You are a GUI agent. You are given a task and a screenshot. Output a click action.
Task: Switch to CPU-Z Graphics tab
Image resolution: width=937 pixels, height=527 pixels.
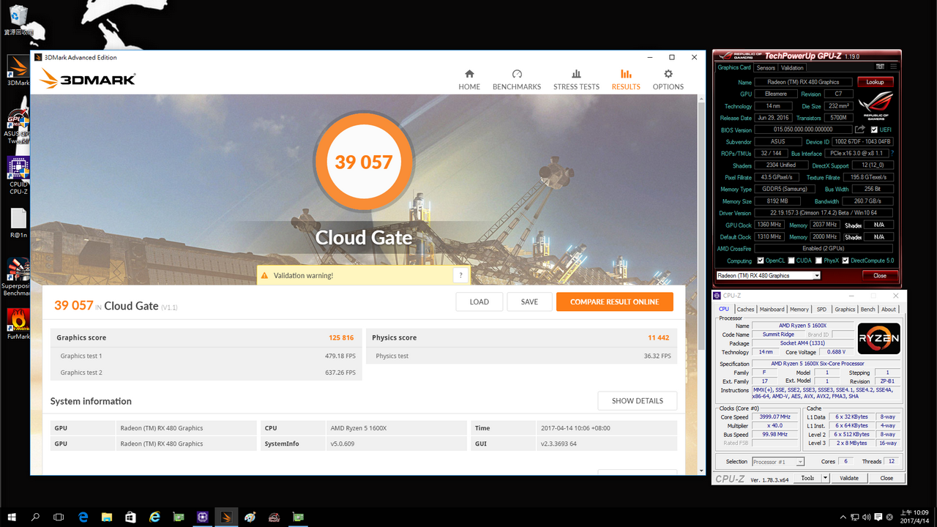(x=845, y=309)
